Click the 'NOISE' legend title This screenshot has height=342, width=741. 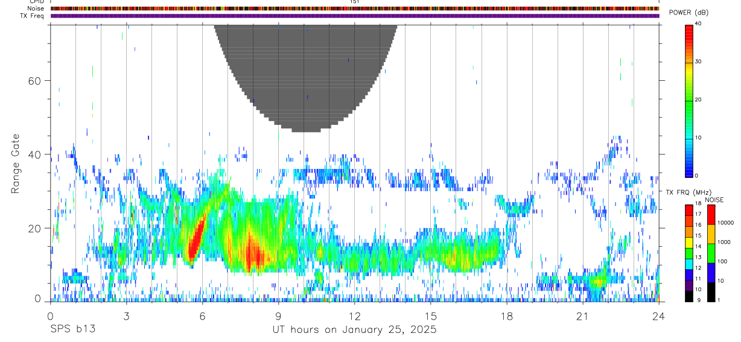point(714,200)
